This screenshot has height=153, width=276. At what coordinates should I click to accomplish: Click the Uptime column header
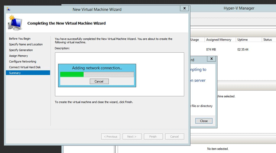(x=243, y=40)
